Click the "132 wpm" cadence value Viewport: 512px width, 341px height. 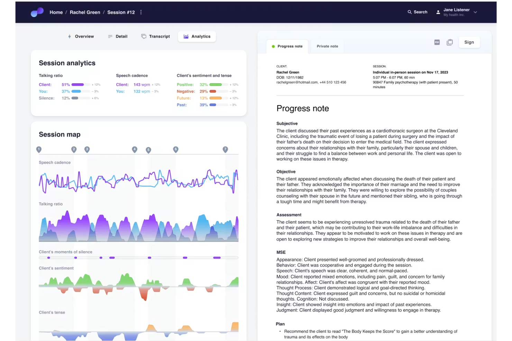coord(142,92)
